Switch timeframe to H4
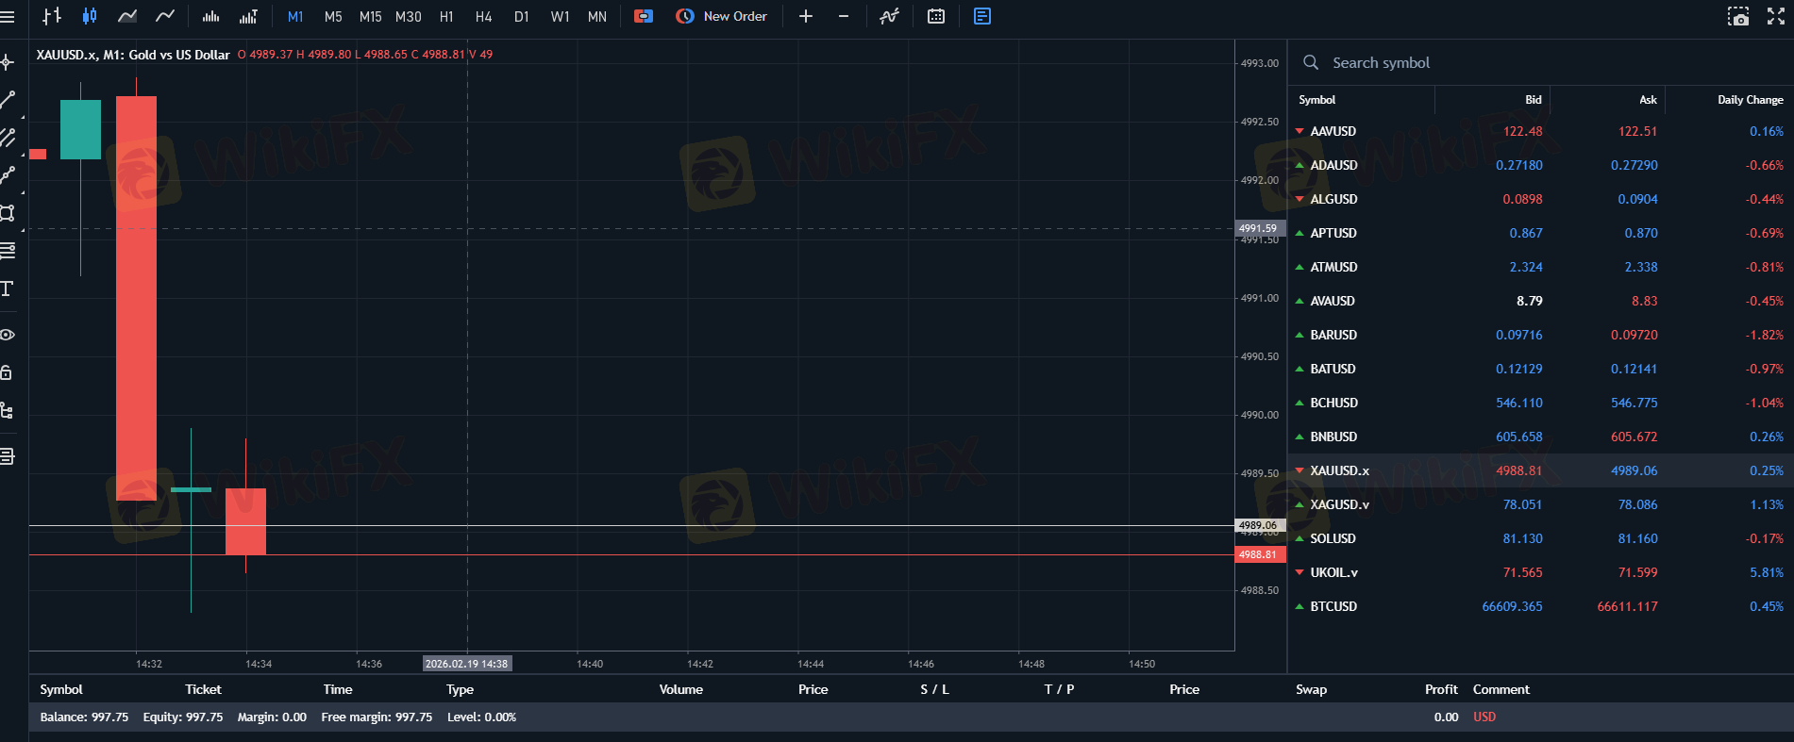1794x742 pixels. pyautogui.click(x=484, y=16)
